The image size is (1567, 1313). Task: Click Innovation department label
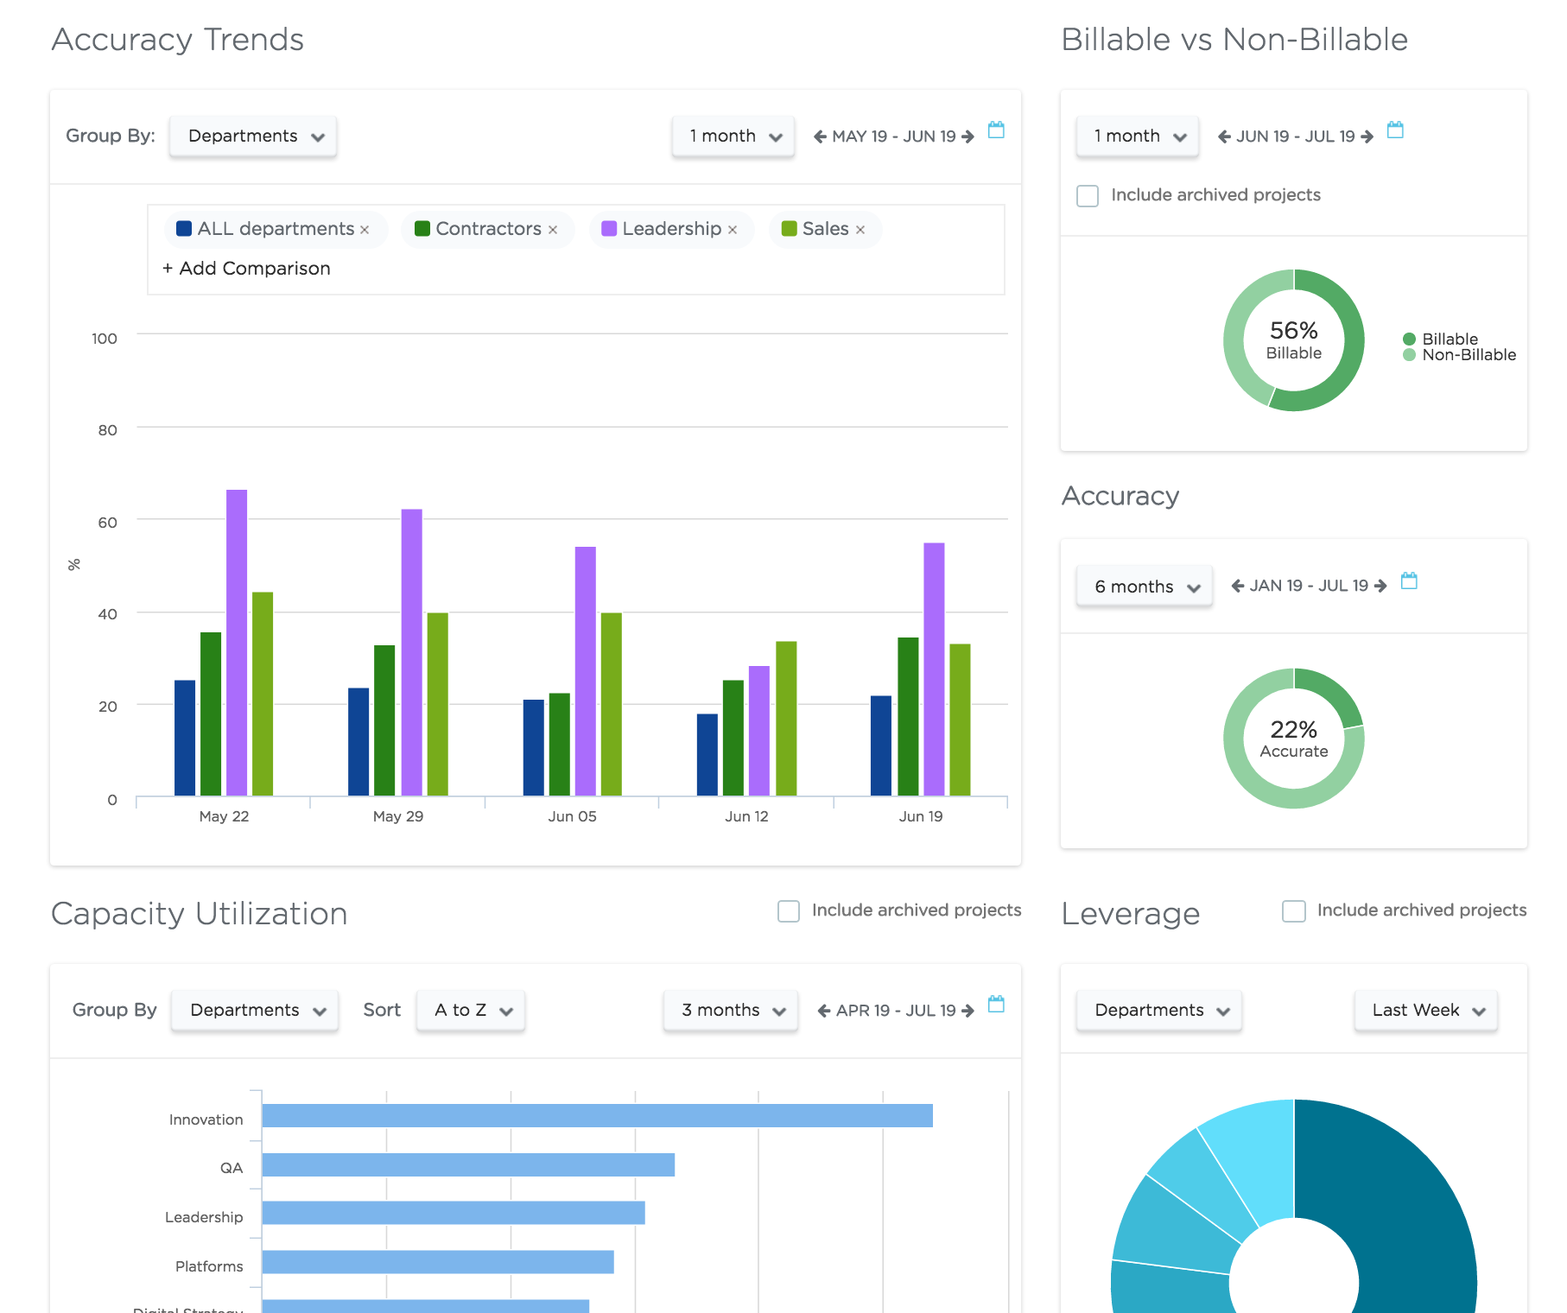[206, 1120]
